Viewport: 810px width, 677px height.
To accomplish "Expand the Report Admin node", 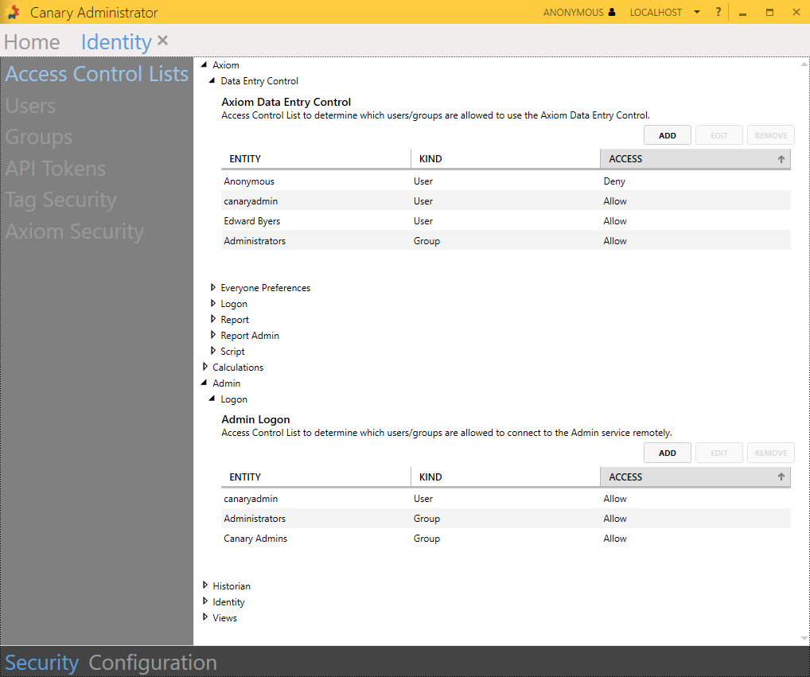I will 213,336.
